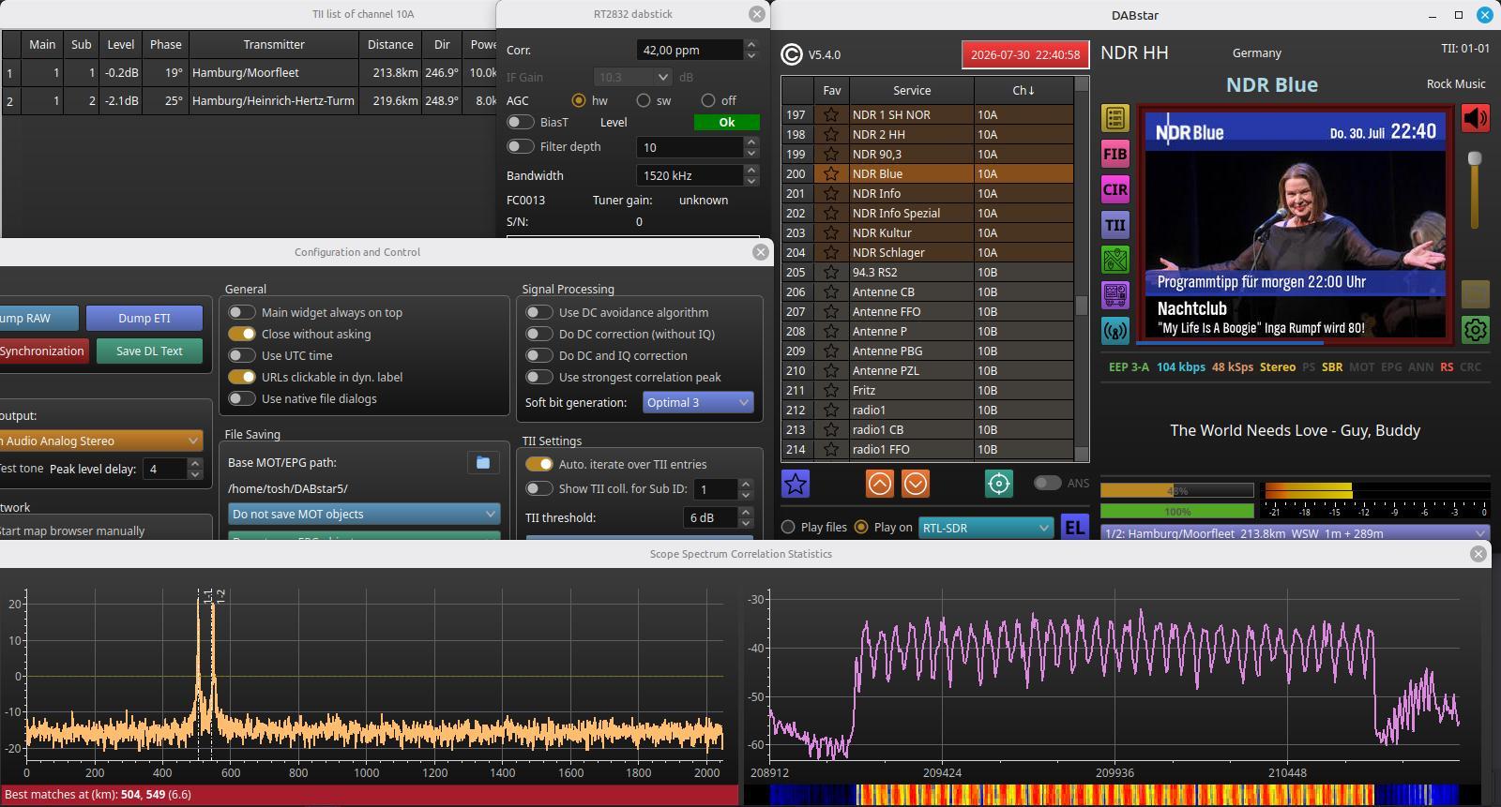Click the blue favorites star button
This screenshot has height=807, width=1501.
[796, 484]
